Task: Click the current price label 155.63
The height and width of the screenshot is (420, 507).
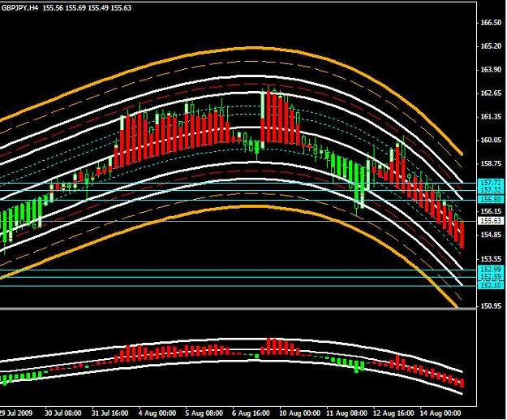Action: [x=491, y=221]
